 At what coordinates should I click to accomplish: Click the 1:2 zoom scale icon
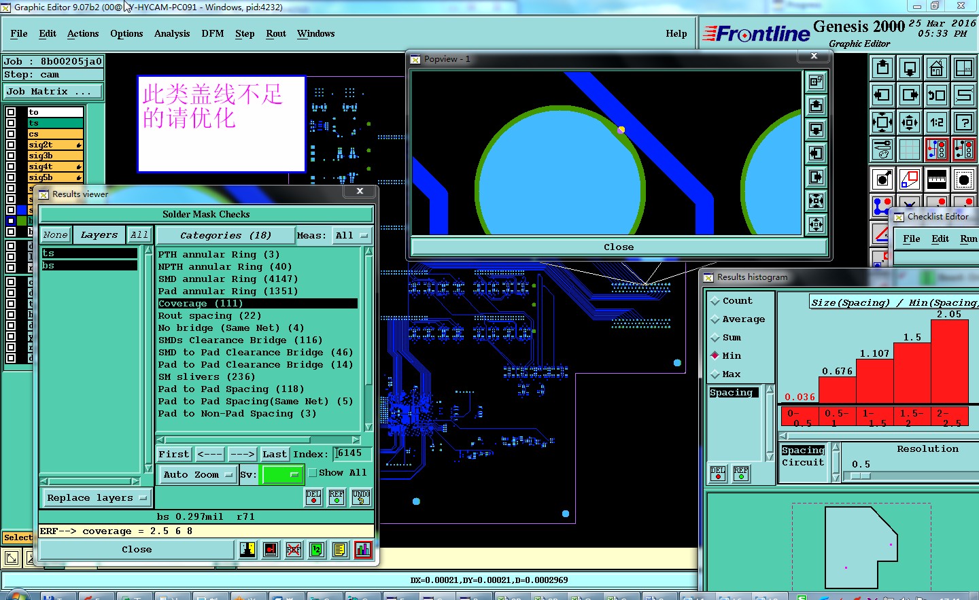pos(937,122)
